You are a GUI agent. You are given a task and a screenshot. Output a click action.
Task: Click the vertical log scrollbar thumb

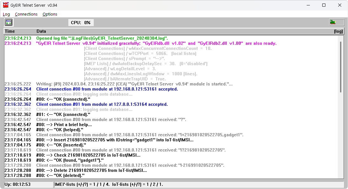point(341,67)
